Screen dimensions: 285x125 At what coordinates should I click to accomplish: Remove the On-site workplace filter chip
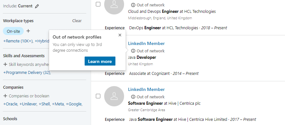tap(13, 31)
